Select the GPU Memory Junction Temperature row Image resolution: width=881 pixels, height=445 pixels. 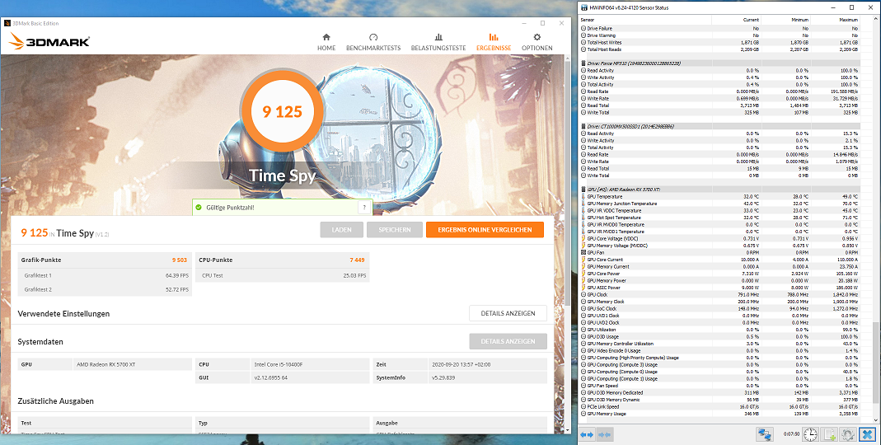(719, 204)
